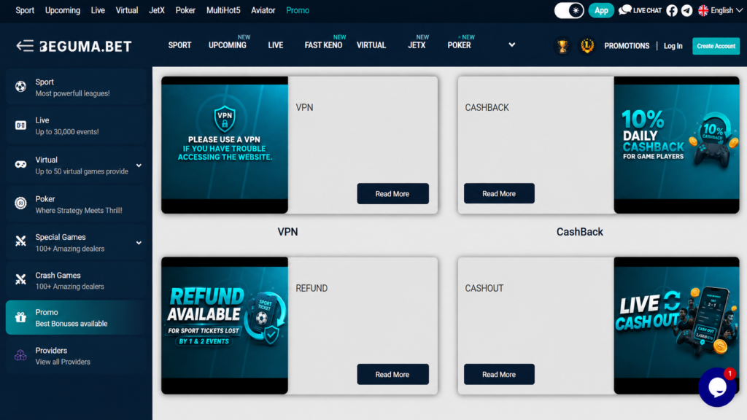The image size is (747, 420).
Task: Click Read More on REFUND card
Action: tap(392, 374)
